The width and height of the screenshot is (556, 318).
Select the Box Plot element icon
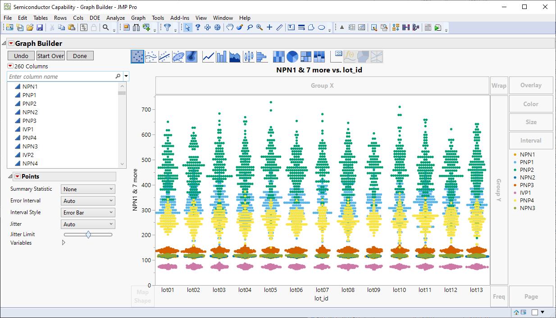(248, 57)
